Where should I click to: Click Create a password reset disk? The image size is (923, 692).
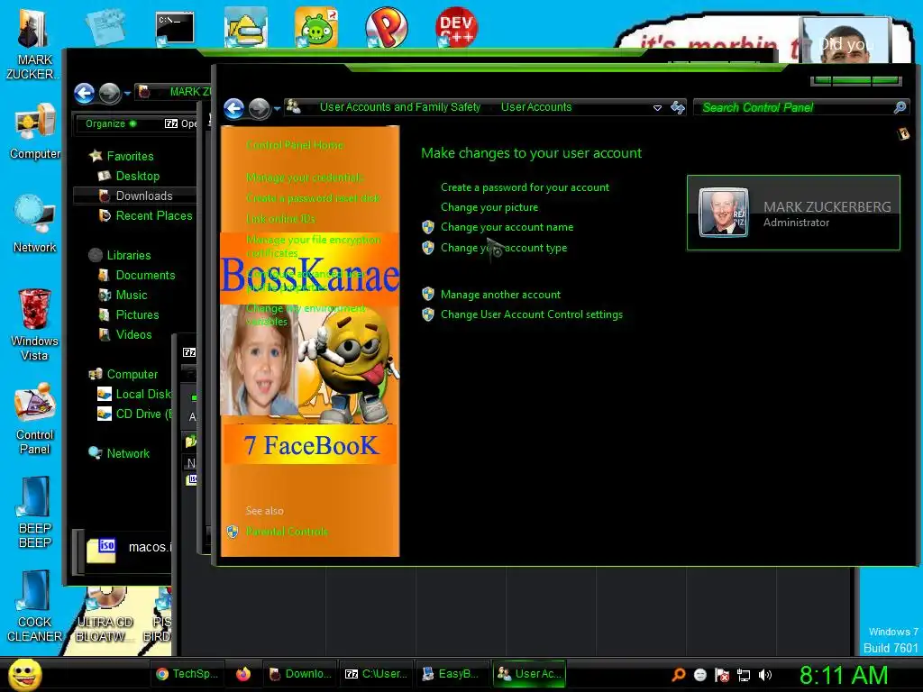tap(313, 197)
